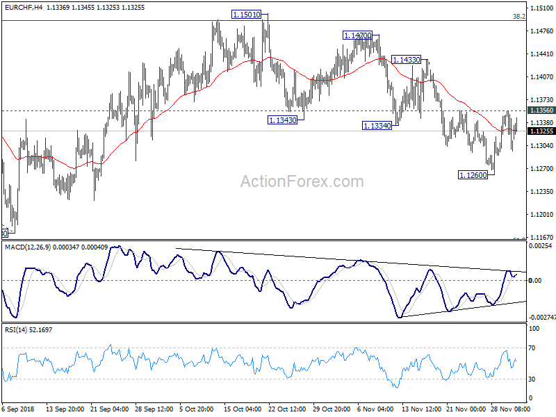Click the 1.15010 price label
This screenshot has height=417, width=556.
(x=247, y=15)
